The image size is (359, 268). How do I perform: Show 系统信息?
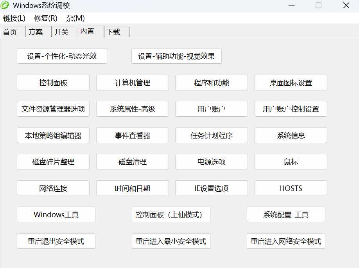click(291, 135)
